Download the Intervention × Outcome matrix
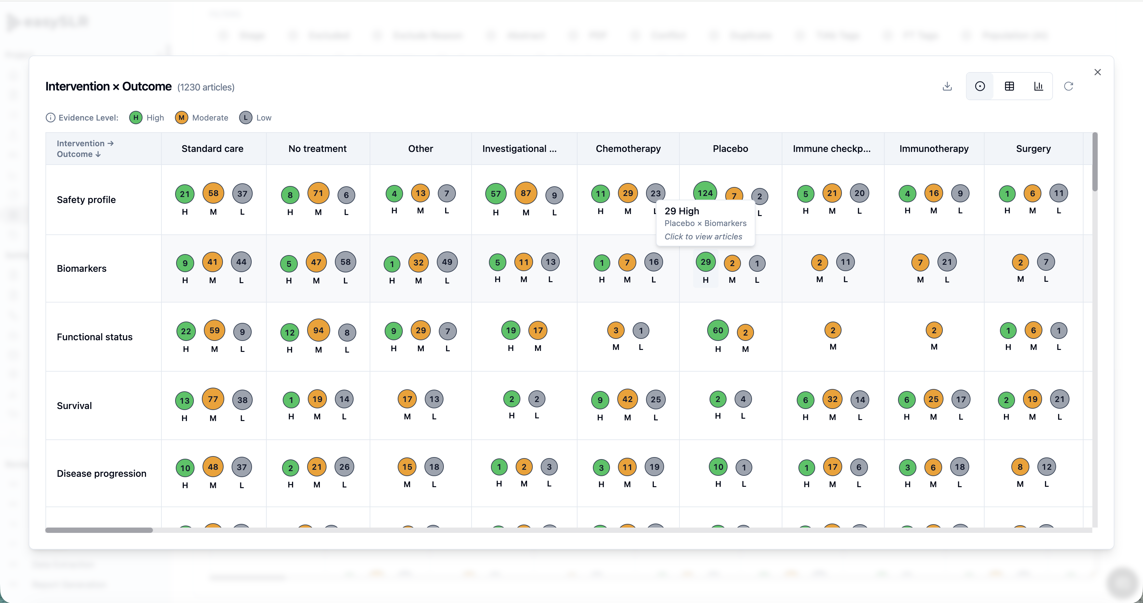Viewport: 1143px width, 603px height. pyautogui.click(x=947, y=86)
